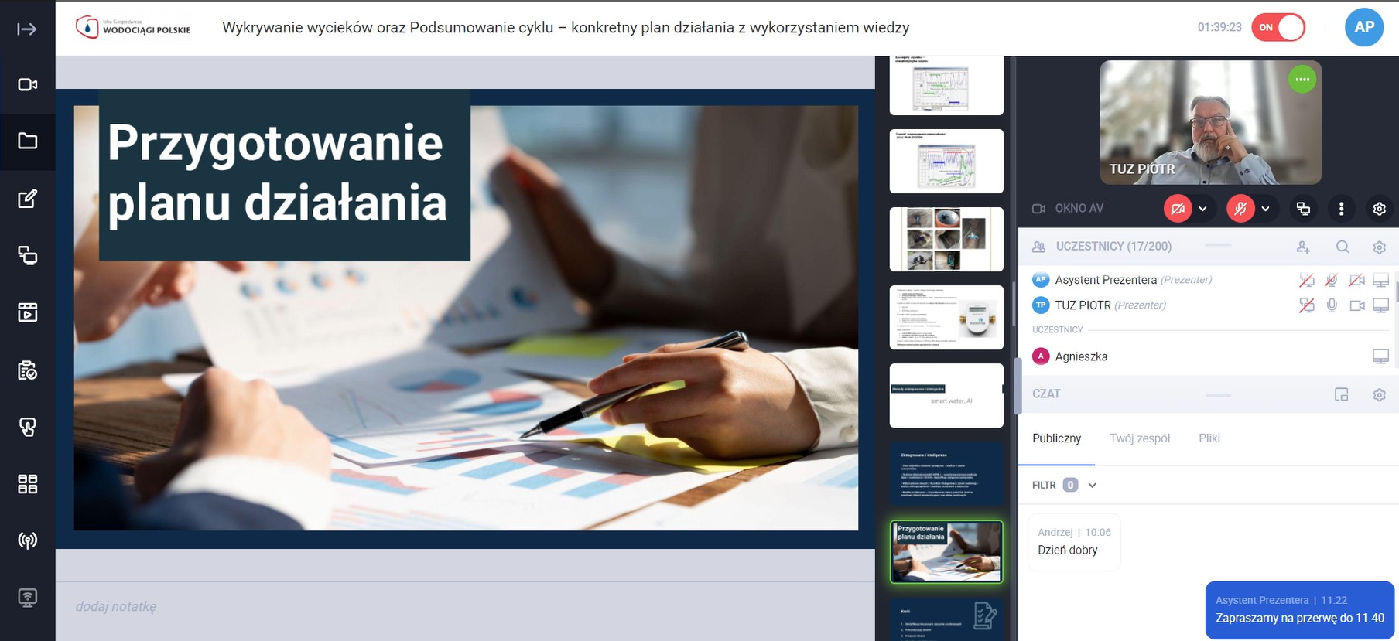The image size is (1399, 641).
Task: Click the add participant icon
Action: click(x=1303, y=247)
